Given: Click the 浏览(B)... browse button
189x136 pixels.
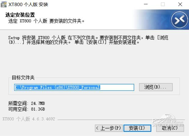Looking at the screenshot, I should (156, 87).
